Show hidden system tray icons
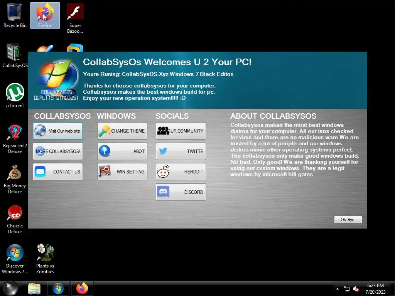 pos(337,289)
